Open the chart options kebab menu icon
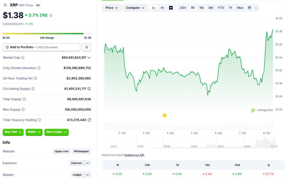 point(256,7)
